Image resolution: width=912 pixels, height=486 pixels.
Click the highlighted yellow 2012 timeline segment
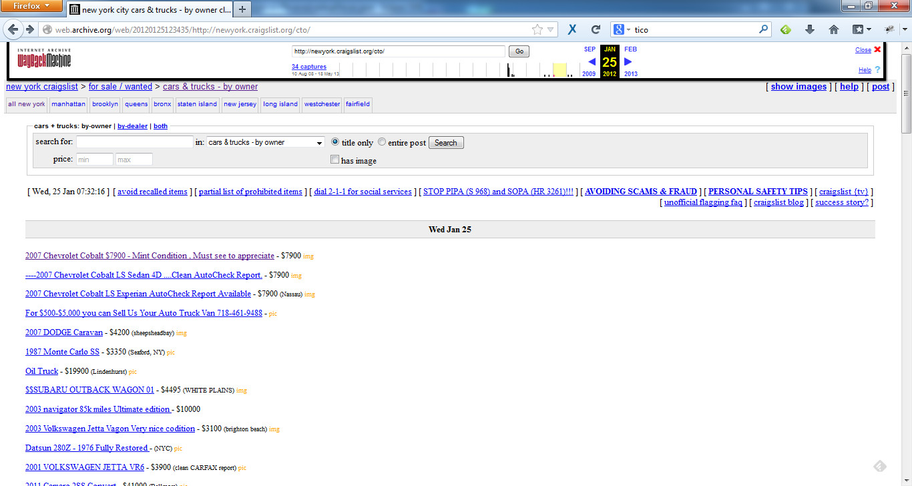[x=559, y=69]
